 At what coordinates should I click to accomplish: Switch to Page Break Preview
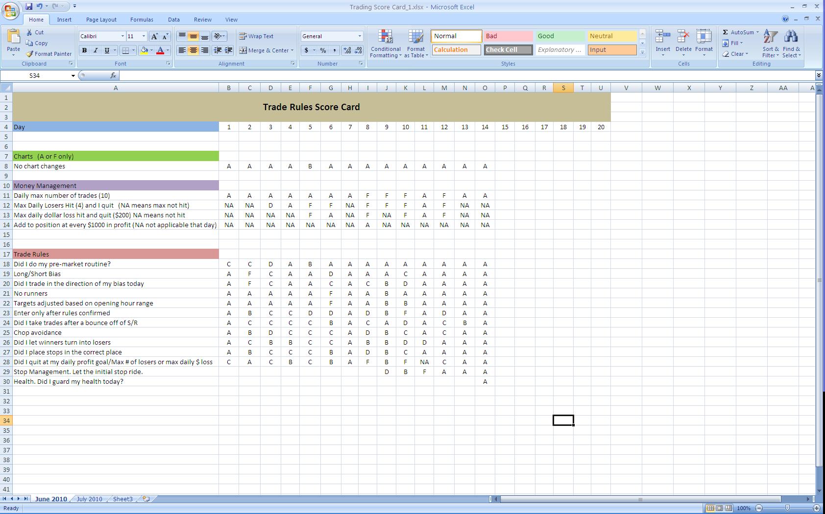pyautogui.click(x=728, y=508)
